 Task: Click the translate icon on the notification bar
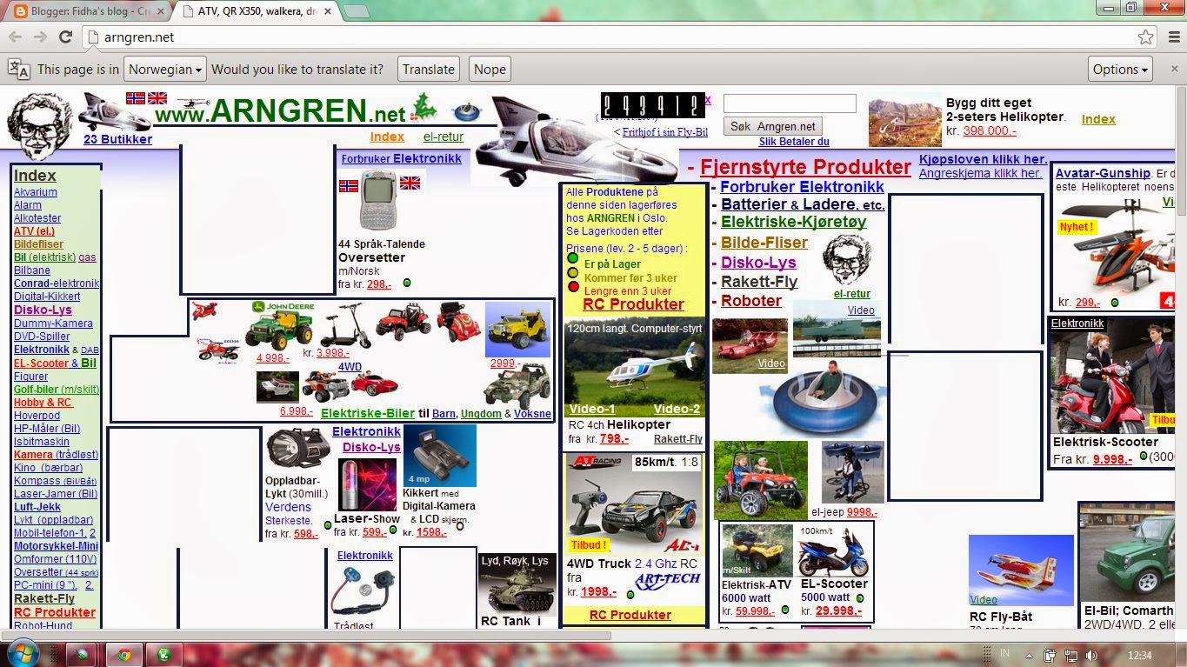click(x=17, y=68)
